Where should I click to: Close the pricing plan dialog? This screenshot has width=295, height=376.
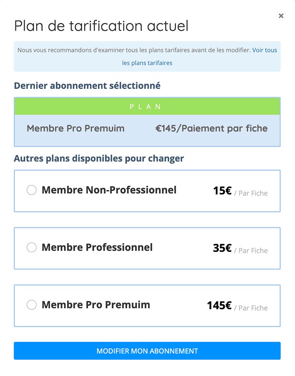[281, 16]
